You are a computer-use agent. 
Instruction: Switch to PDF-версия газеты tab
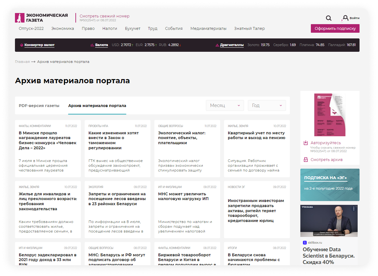pos(39,106)
